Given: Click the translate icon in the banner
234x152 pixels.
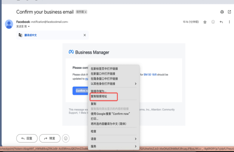Looking at the screenshot, I should (x=21, y=35).
